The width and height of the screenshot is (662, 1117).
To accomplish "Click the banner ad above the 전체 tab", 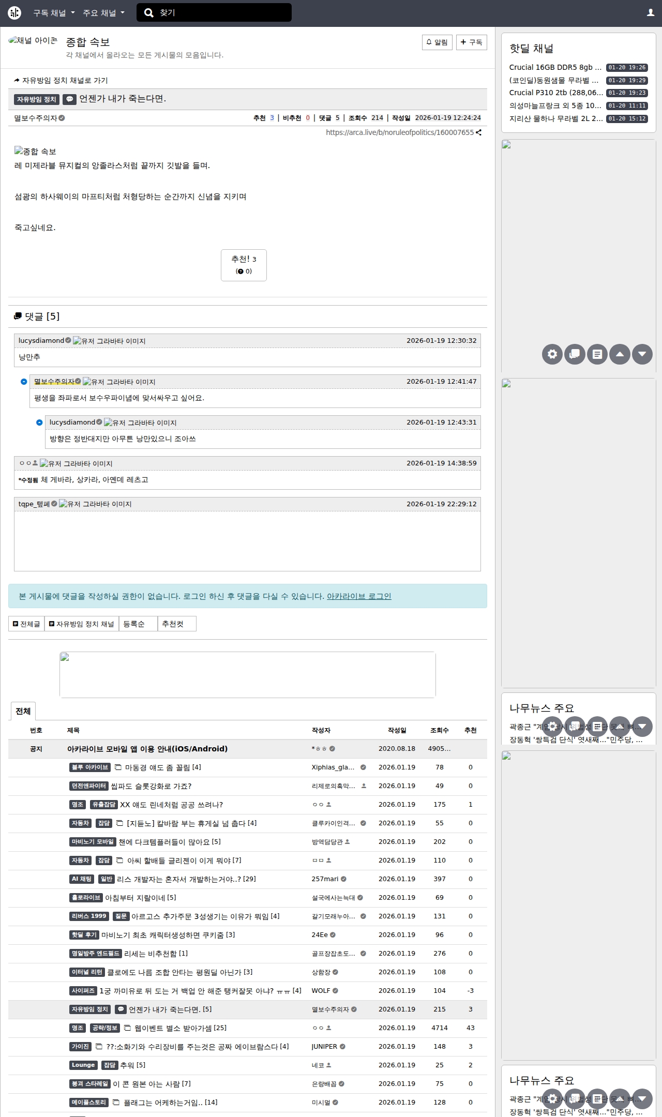I will tap(248, 675).
